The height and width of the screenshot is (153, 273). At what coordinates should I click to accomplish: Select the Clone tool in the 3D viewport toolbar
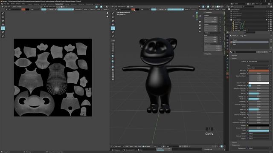coord(113,25)
